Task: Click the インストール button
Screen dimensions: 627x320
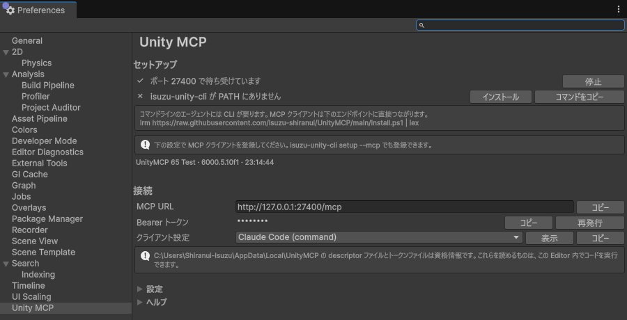Action: coord(501,97)
